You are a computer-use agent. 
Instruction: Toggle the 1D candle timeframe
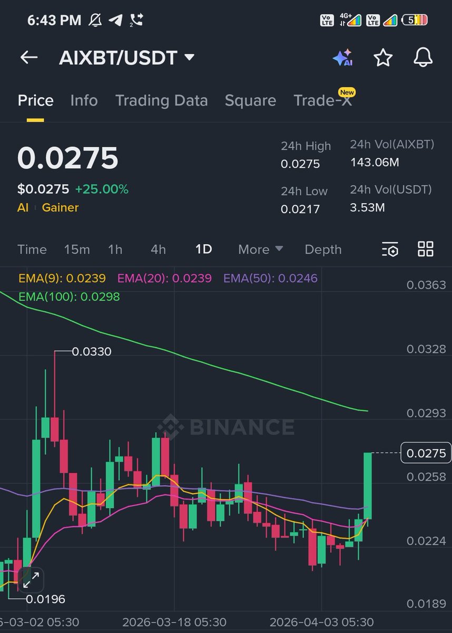(x=203, y=250)
